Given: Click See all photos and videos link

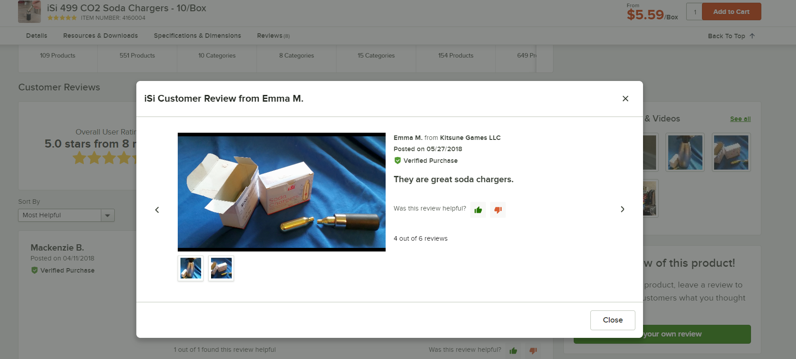Looking at the screenshot, I should click(740, 119).
